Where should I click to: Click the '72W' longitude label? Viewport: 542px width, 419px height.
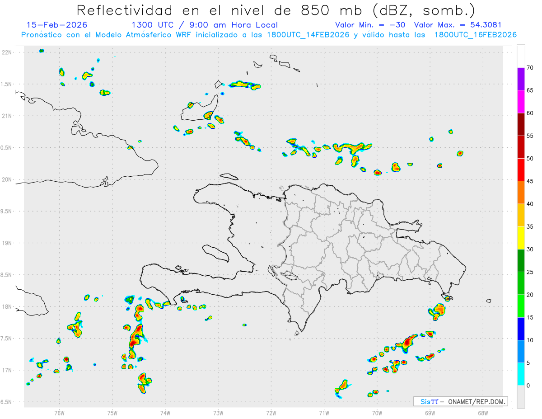point(271,413)
